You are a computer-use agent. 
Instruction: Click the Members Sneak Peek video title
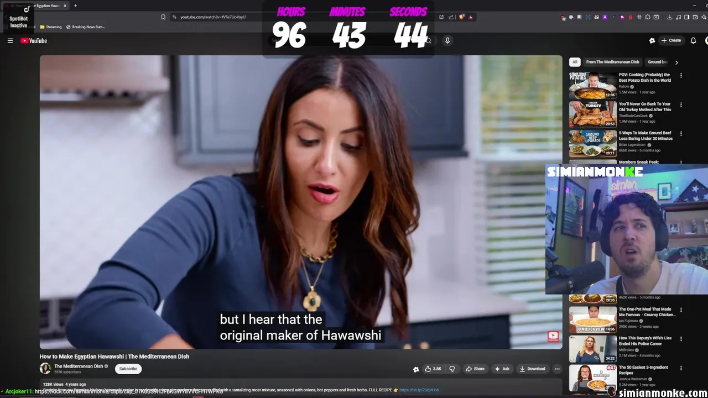639,162
